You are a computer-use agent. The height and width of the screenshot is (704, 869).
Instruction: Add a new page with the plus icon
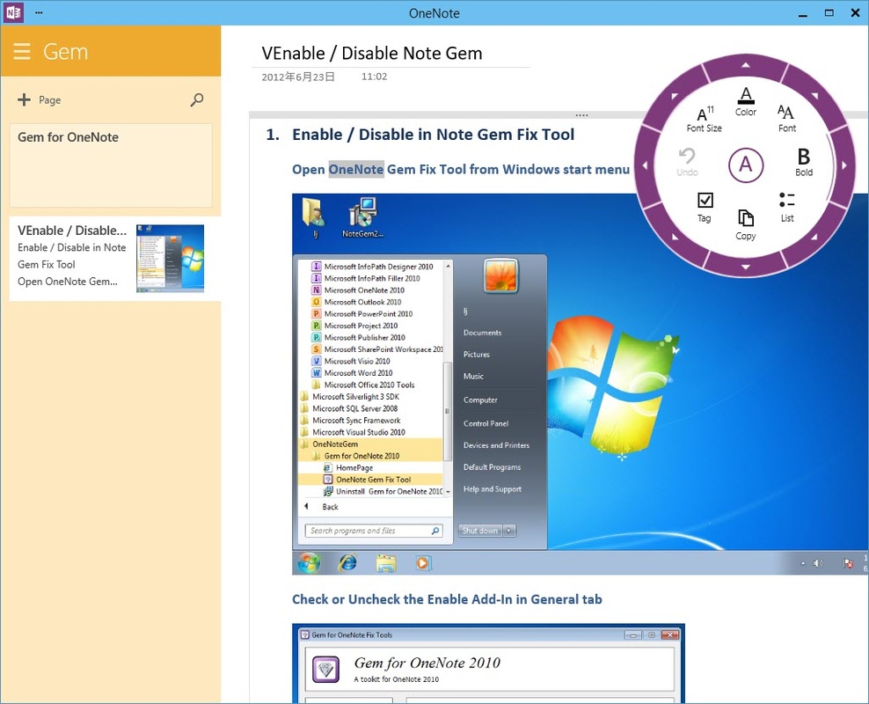[24, 99]
